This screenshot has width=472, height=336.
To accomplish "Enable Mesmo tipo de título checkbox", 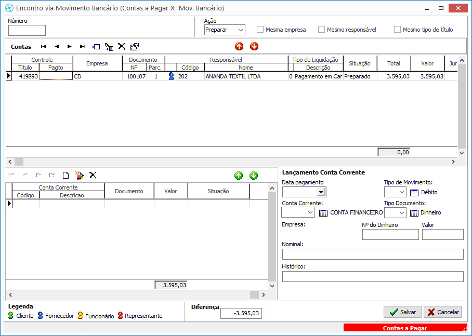I will [x=397, y=30].
